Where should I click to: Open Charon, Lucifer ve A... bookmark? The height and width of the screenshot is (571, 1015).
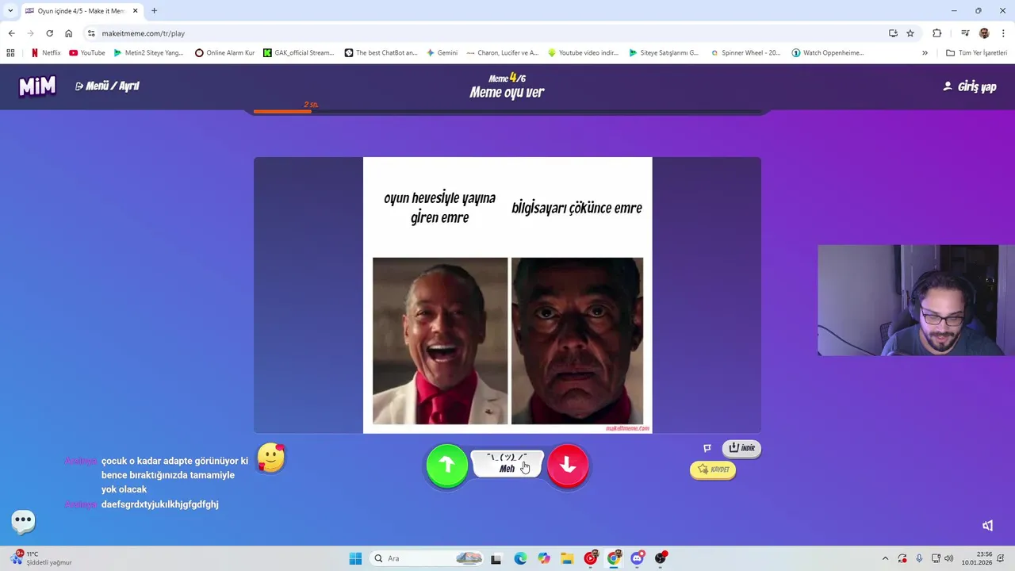click(502, 53)
